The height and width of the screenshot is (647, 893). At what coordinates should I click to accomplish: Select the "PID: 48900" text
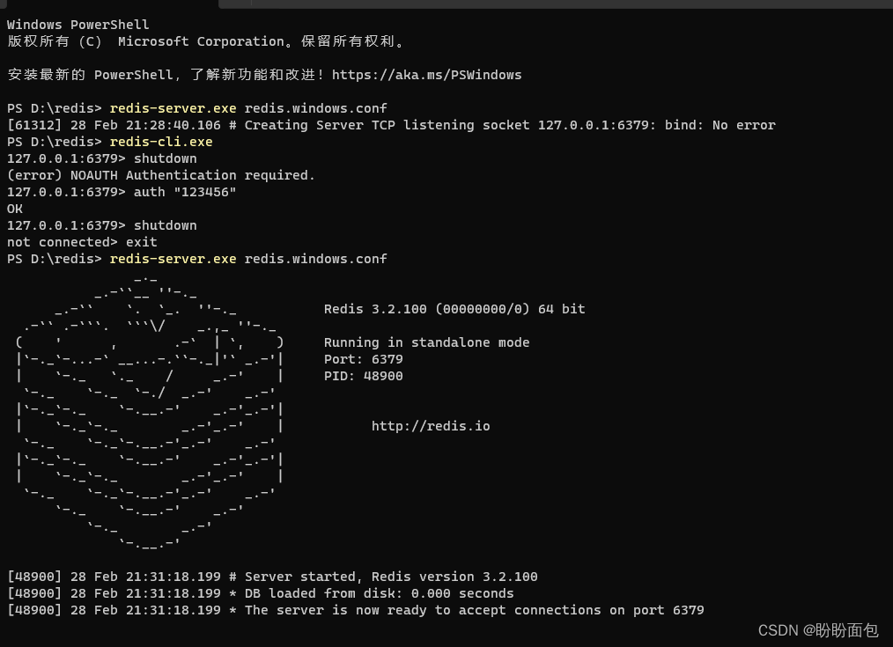tap(364, 376)
